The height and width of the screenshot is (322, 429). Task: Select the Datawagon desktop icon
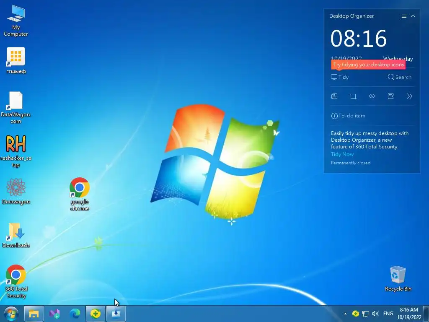pos(16,191)
